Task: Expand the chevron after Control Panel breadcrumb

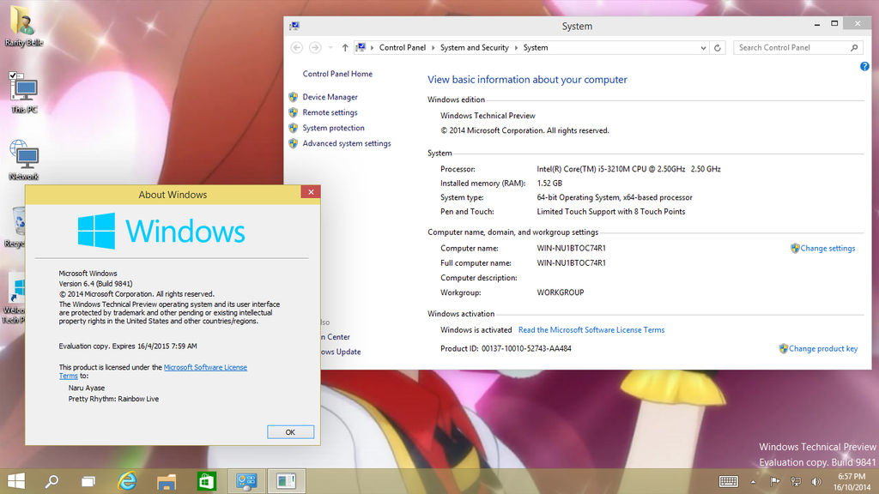Action: [433, 48]
